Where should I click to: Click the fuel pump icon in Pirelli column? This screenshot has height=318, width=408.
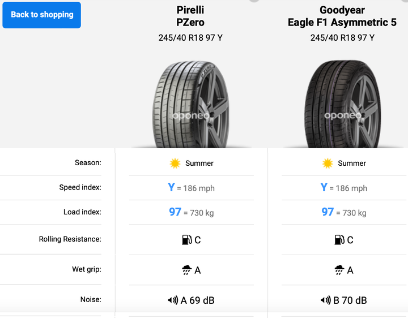(x=187, y=240)
